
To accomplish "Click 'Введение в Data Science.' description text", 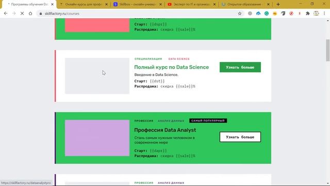I will (156, 74).
